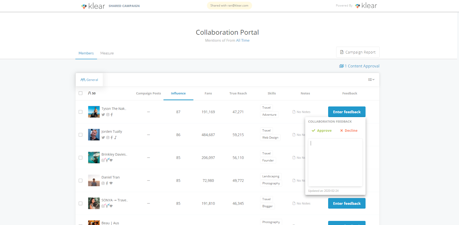The height and width of the screenshot is (225, 459).
Task: Open Daniel Tran's Instagram icon
Action: coord(103,183)
